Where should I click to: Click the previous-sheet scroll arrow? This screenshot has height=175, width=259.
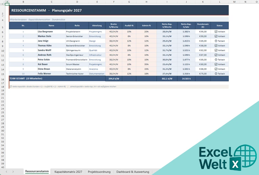coord(6,171)
